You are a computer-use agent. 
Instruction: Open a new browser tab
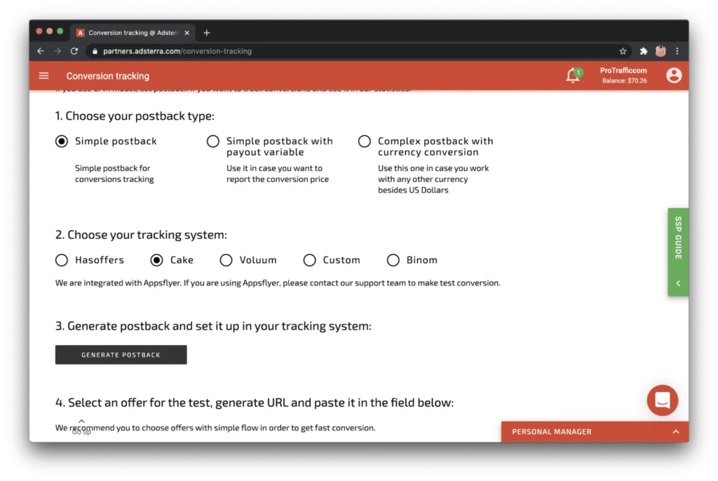[x=207, y=33]
